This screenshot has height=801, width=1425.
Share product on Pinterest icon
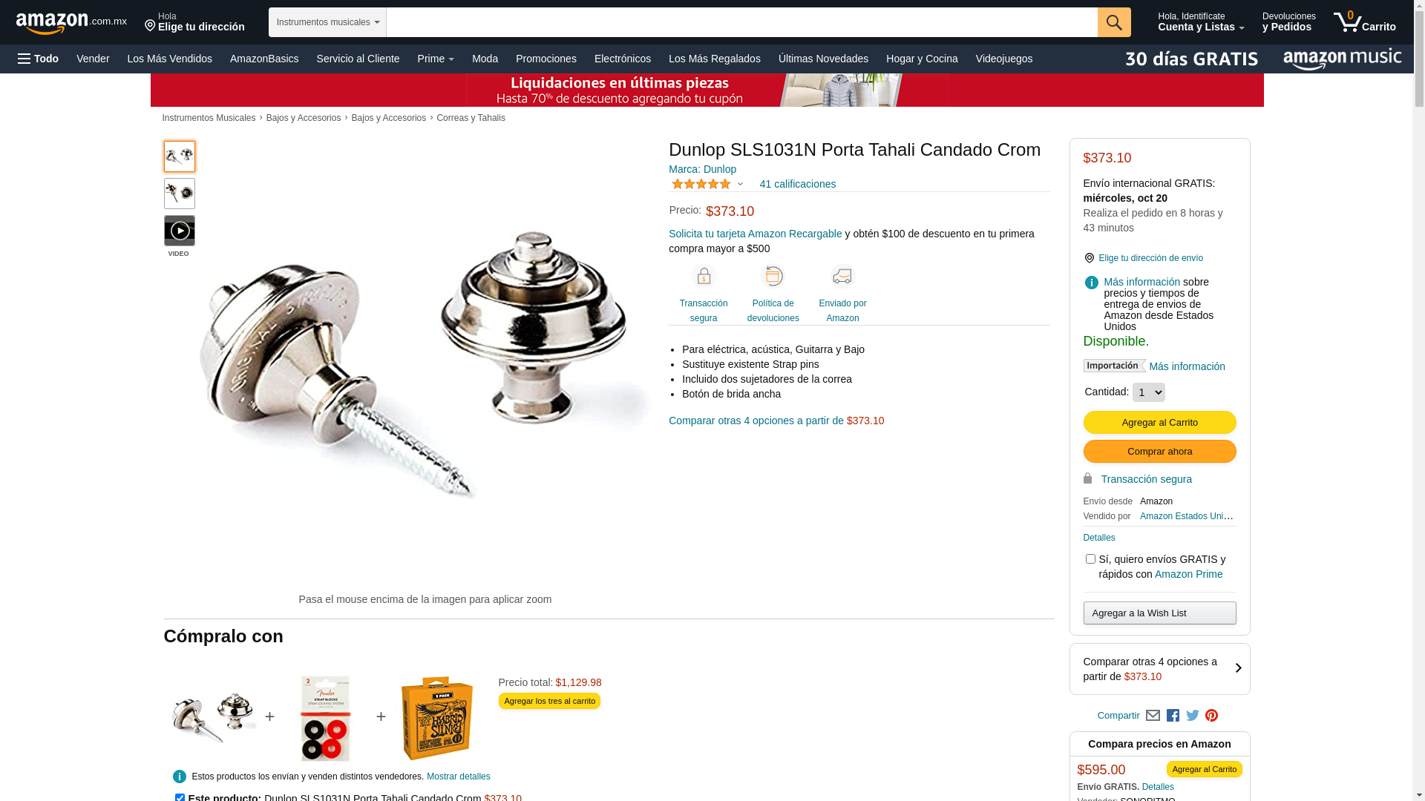1211,716
